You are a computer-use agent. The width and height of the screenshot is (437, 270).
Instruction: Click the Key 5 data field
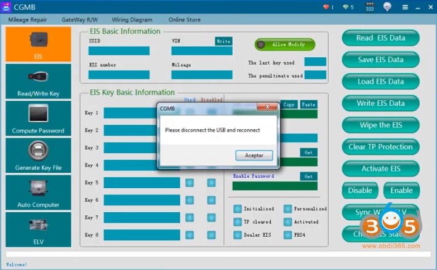click(142, 183)
